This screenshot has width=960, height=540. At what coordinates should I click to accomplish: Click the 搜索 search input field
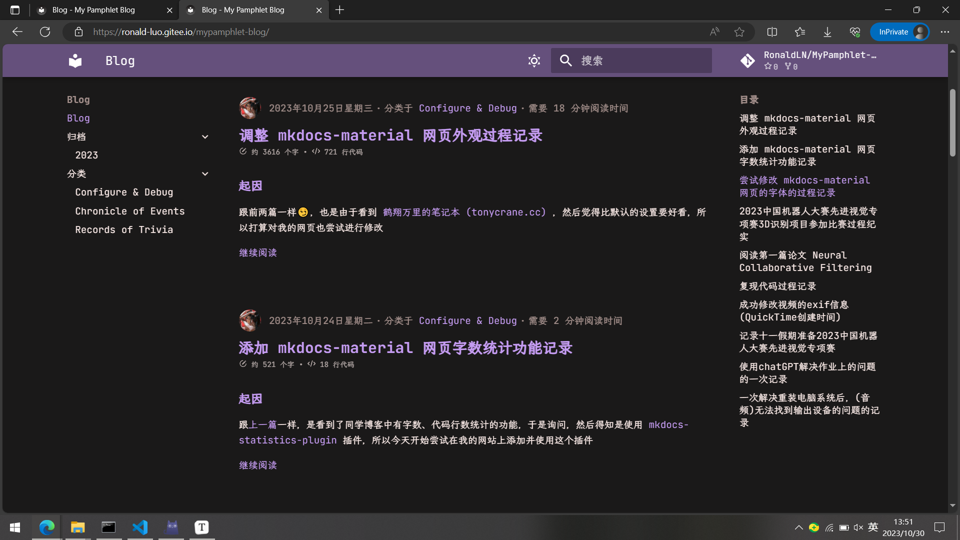pyautogui.click(x=640, y=60)
